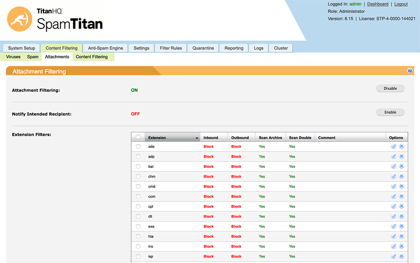
Task: Open the System Setup tab
Action: pyautogui.click(x=21, y=48)
